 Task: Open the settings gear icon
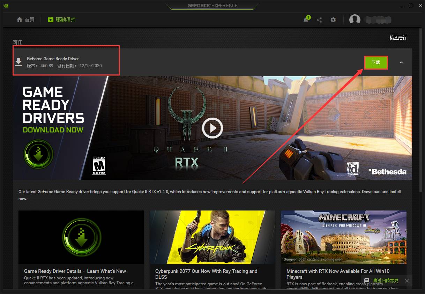[x=333, y=20]
